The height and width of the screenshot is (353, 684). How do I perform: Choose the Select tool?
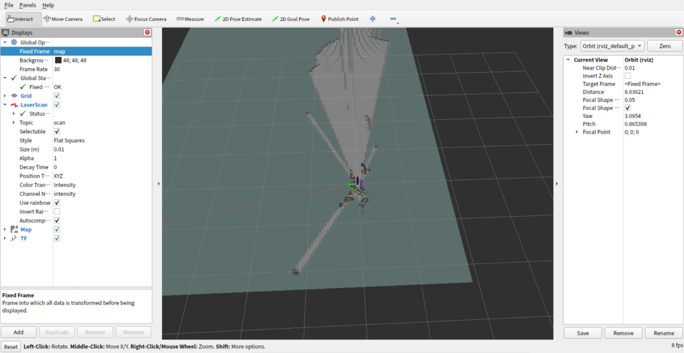104,19
